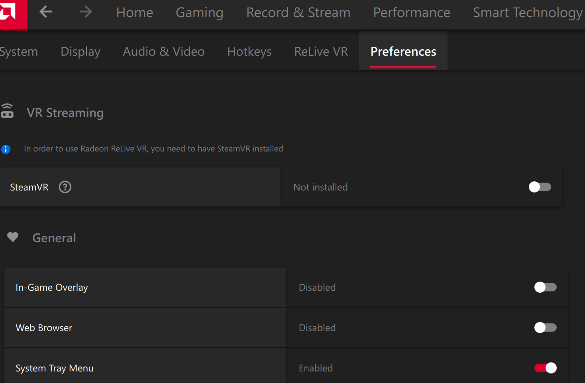
Task: Open the Smart Technology tab
Action: pos(528,13)
